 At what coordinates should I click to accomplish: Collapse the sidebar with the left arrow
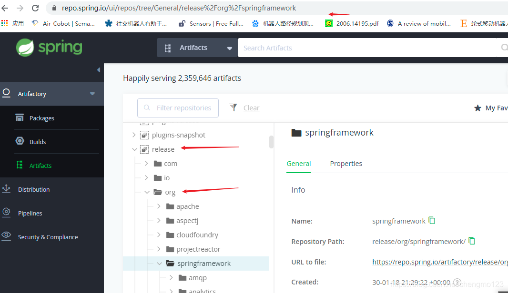pos(99,70)
